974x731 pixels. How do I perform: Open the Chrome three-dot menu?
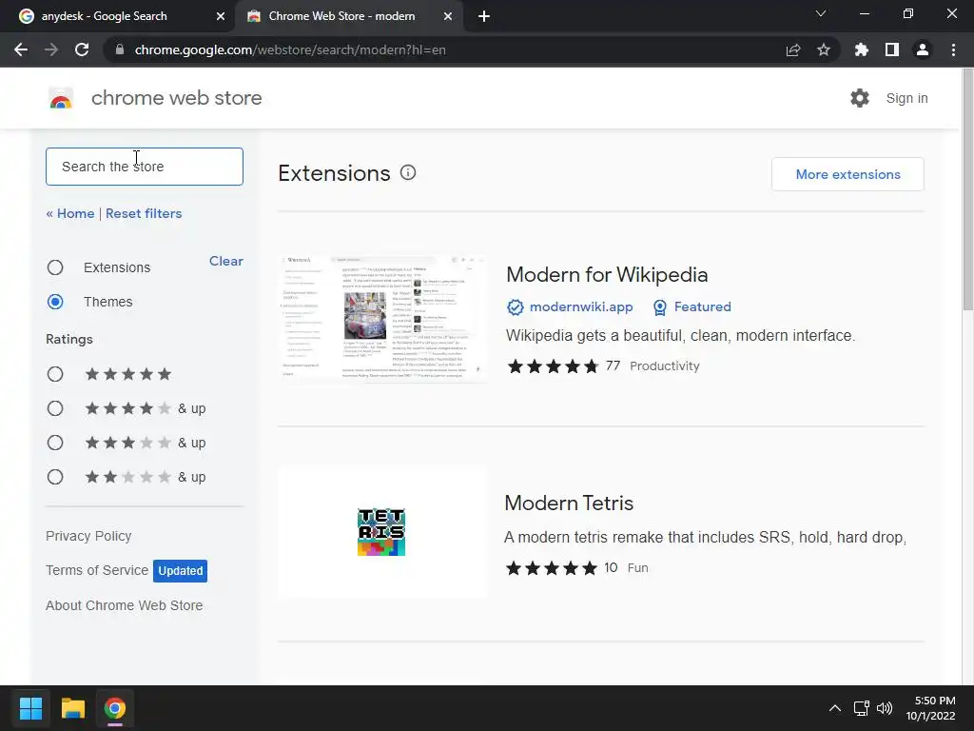[953, 49]
